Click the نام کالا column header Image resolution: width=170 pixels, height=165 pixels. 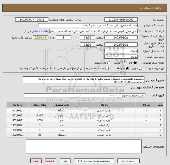tap(104, 105)
